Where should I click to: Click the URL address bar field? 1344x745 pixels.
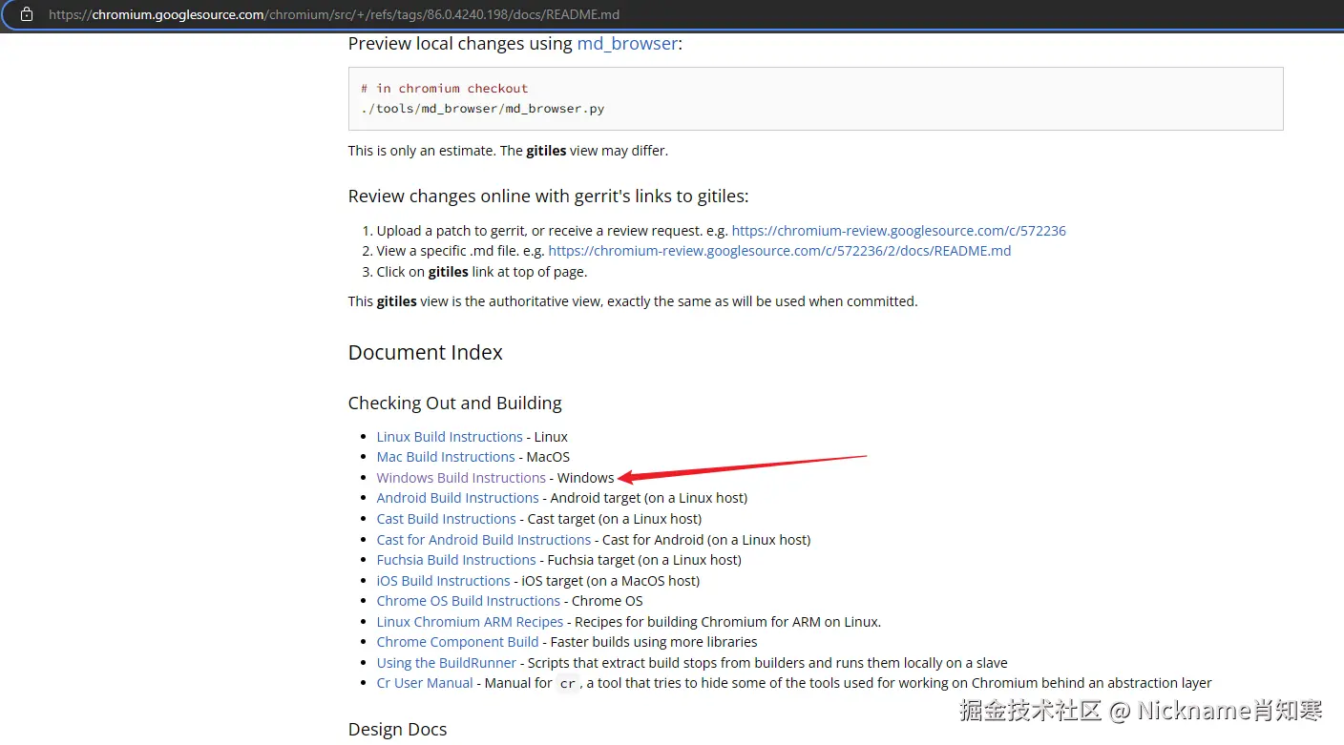(672, 15)
